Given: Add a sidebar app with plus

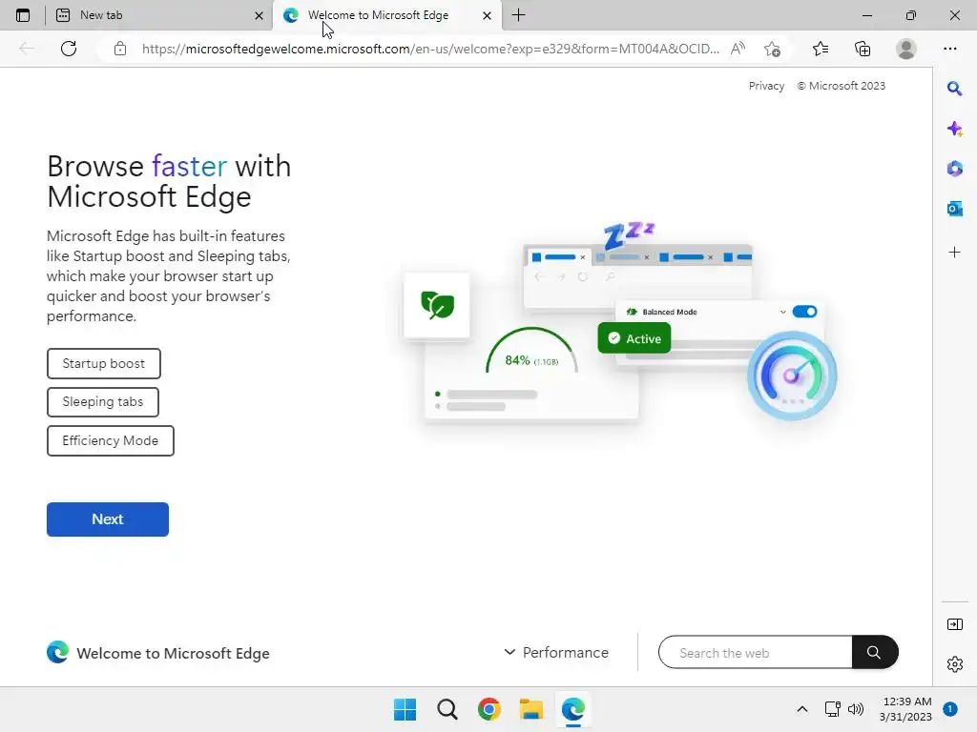Looking at the screenshot, I should pos(954,252).
